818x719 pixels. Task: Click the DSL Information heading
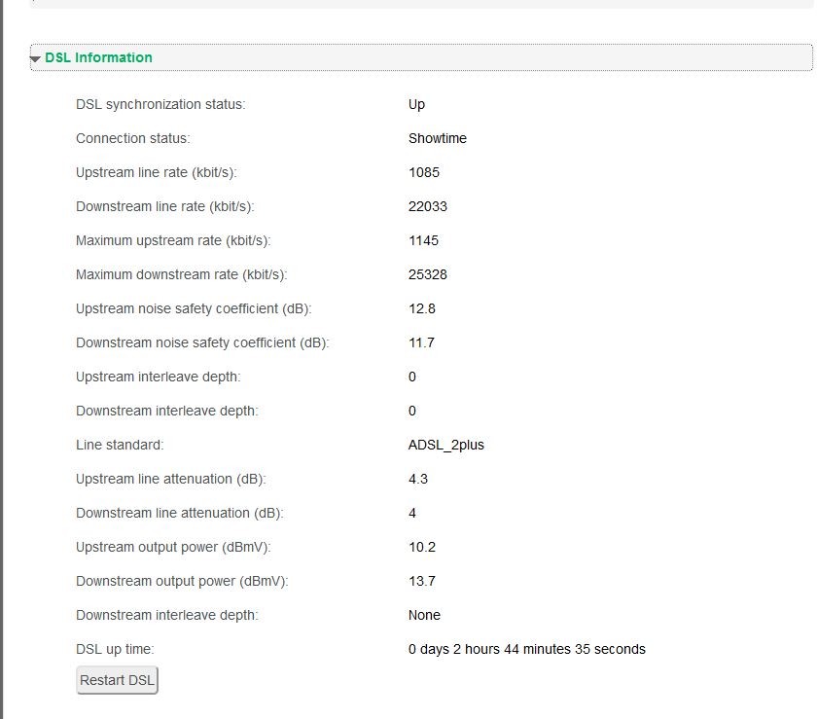(98, 57)
